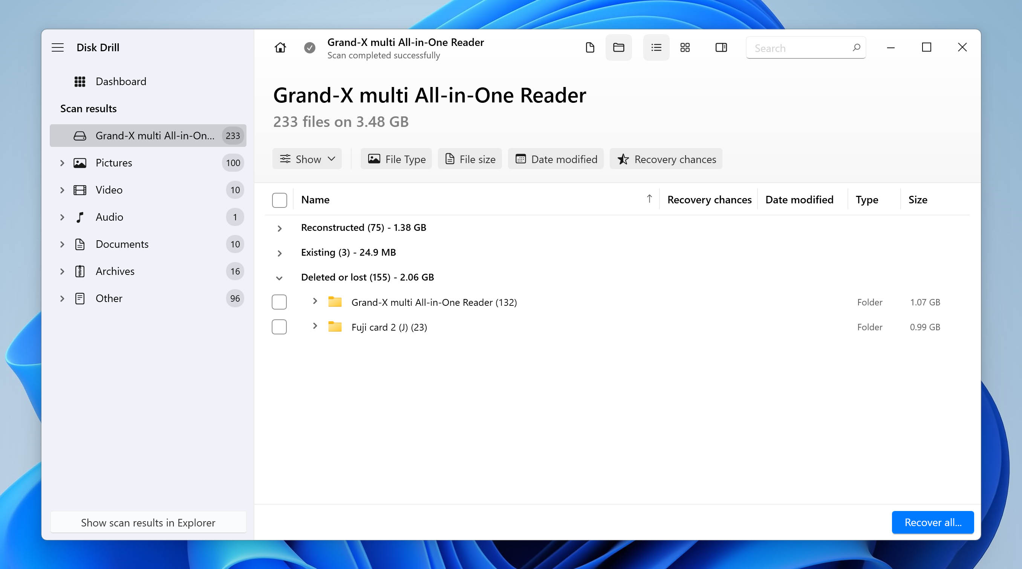Click folder icon of Grand-X multi All-in-One Reader (132)
The image size is (1022, 569).
(335, 302)
